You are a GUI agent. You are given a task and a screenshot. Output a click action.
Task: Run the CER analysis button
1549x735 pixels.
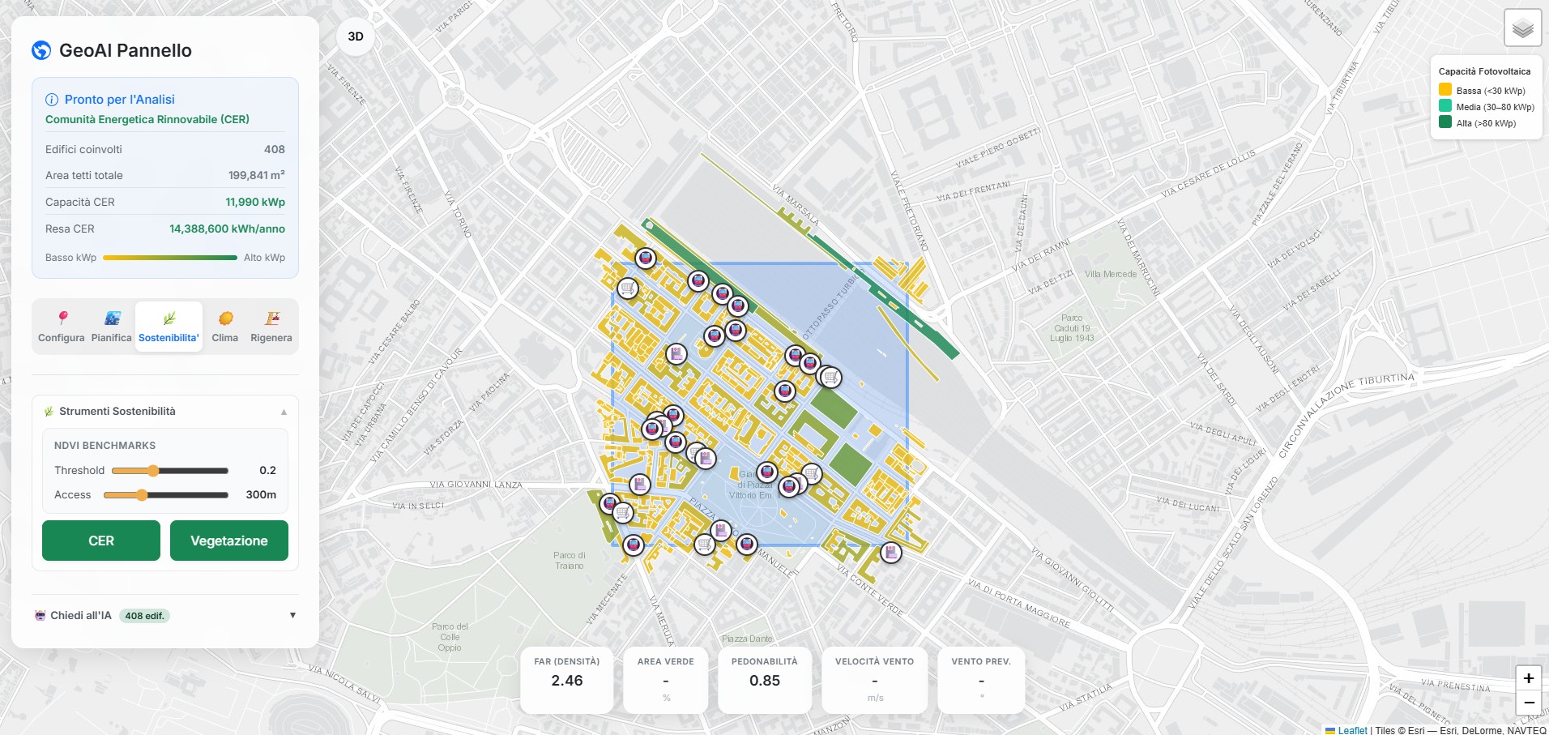(101, 541)
